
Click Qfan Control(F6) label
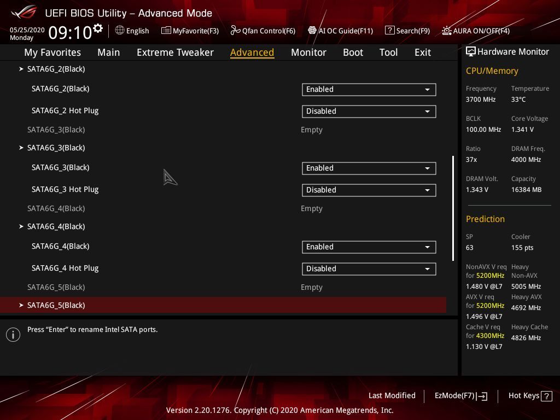pyautogui.click(x=269, y=31)
